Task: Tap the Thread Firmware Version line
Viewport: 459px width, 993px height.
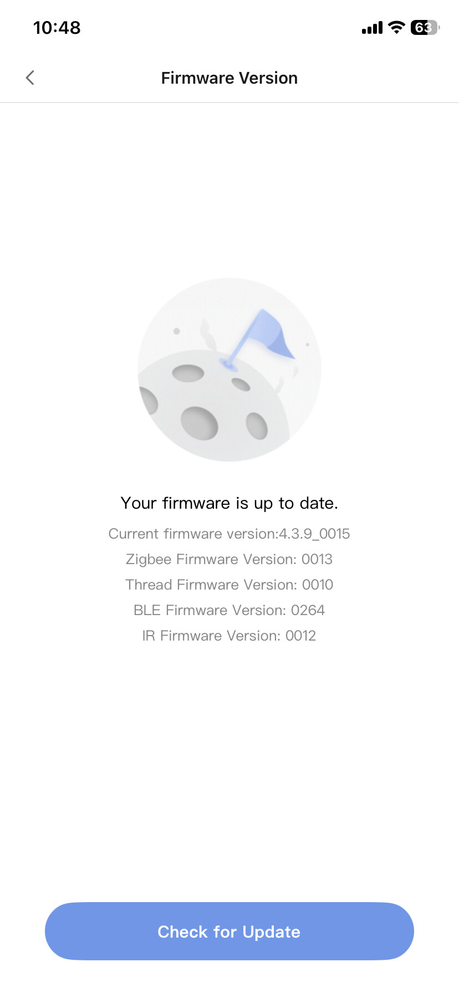Action: click(x=229, y=585)
